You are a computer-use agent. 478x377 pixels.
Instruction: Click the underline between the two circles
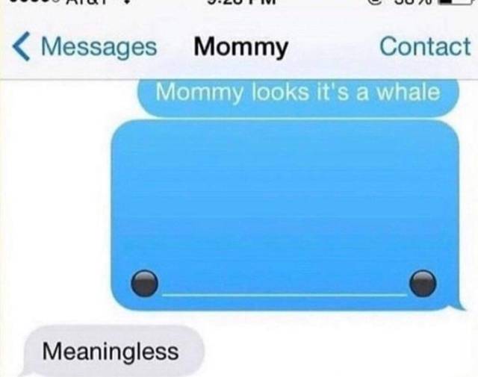coord(284,294)
